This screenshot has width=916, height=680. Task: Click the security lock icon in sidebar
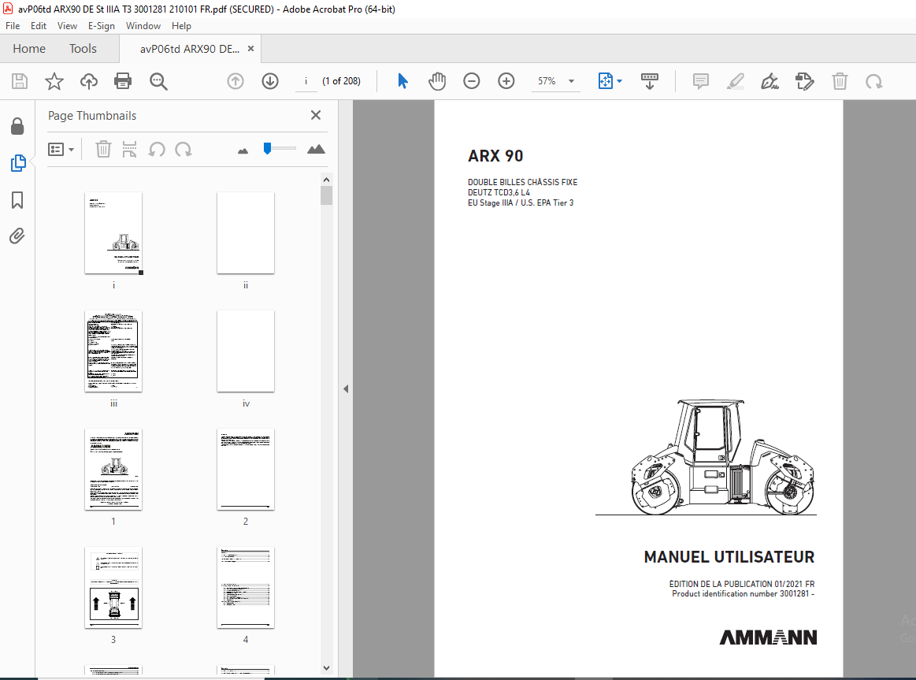coord(17,125)
